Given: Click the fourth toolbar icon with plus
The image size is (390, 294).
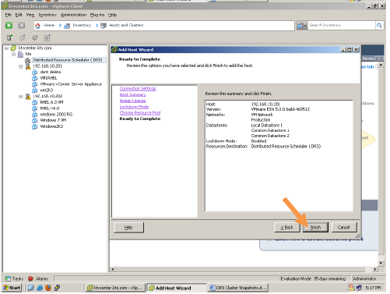Looking at the screenshot, I should pos(47,38).
